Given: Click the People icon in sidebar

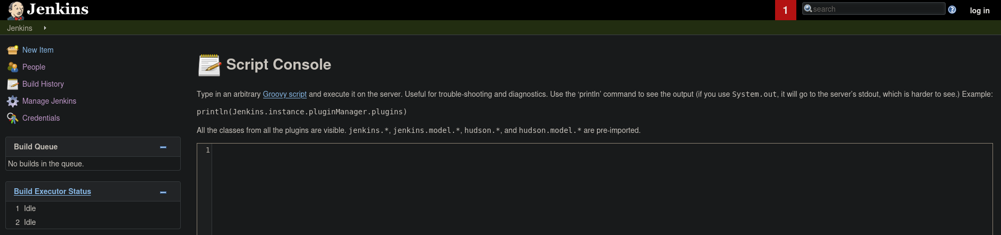Looking at the screenshot, I should (13, 67).
